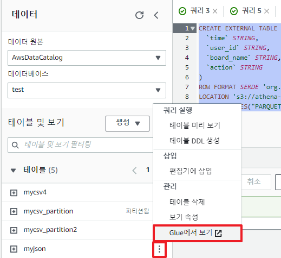Choose 테이블 미리 보기 from context menu
The width and height of the screenshot is (281, 258).
pos(195,125)
